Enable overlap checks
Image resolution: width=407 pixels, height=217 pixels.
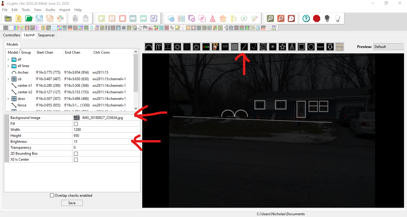click(x=52, y=195)
